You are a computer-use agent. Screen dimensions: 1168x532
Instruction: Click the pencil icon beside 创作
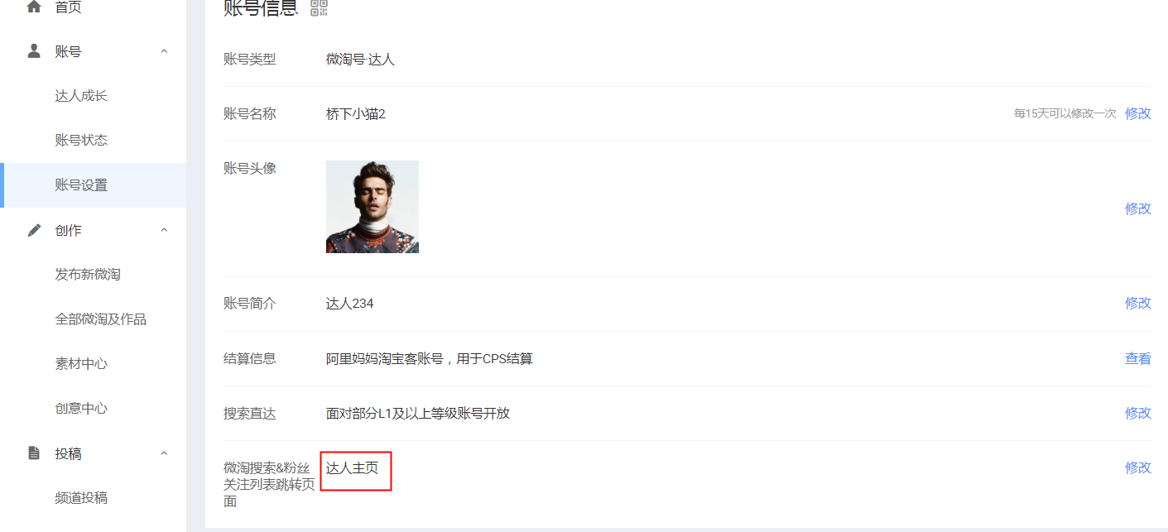[x=34, y=230]
